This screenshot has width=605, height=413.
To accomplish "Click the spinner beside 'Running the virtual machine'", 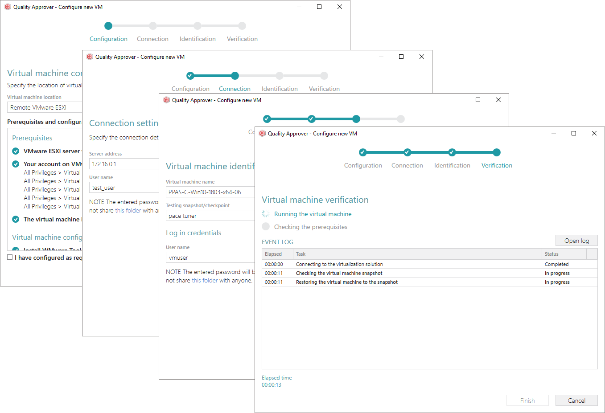I will 266,214.
